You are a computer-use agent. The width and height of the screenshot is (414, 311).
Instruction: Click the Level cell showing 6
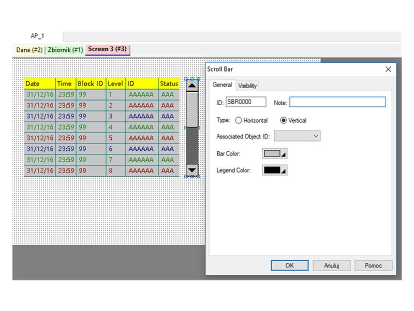coord(116,149)
